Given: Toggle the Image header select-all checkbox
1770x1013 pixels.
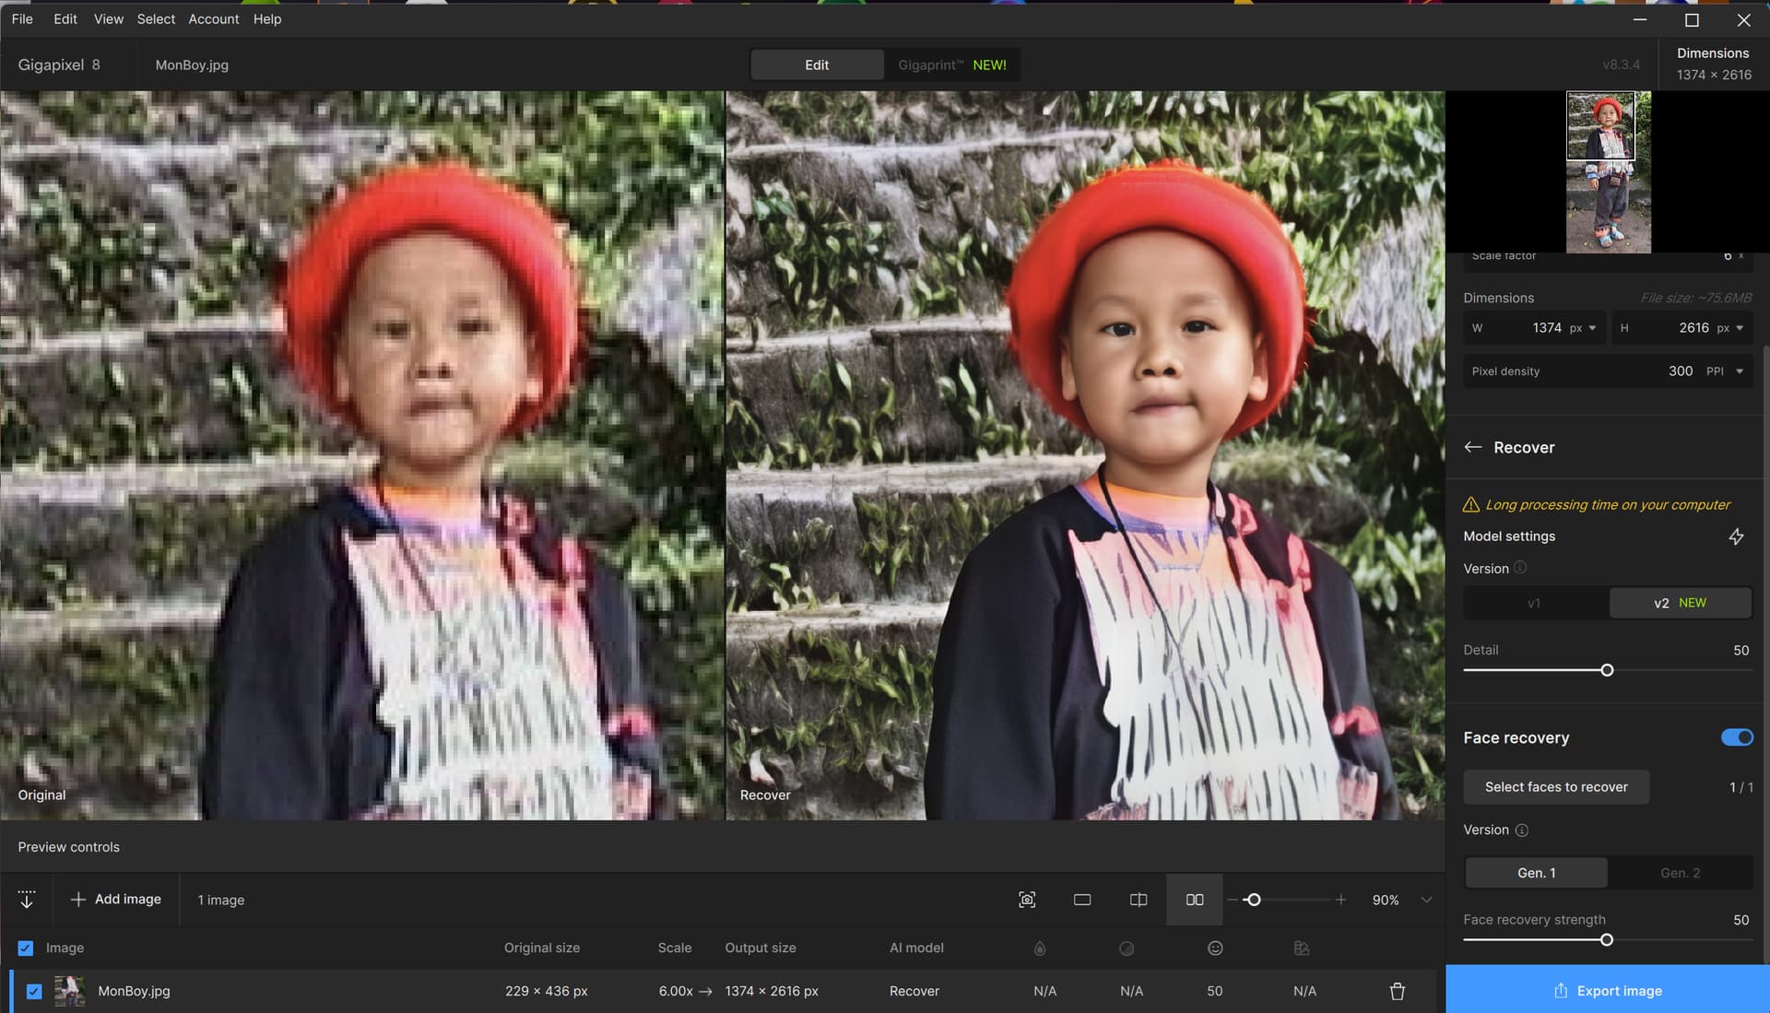Looking at the screenshot, I should point(26,948).
